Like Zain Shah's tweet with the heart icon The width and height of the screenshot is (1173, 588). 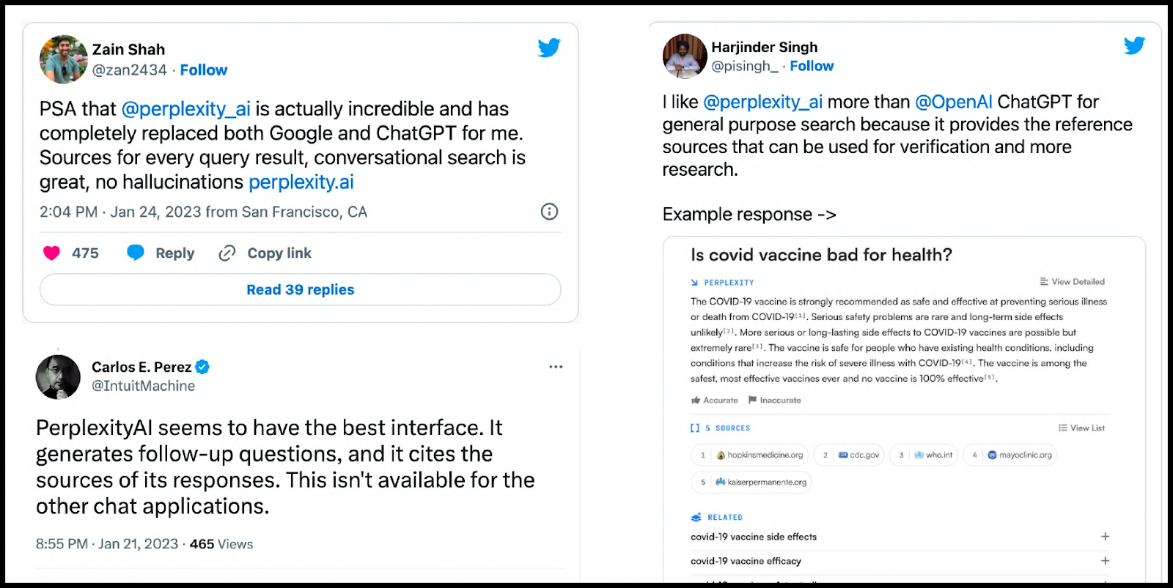point(51,253)
